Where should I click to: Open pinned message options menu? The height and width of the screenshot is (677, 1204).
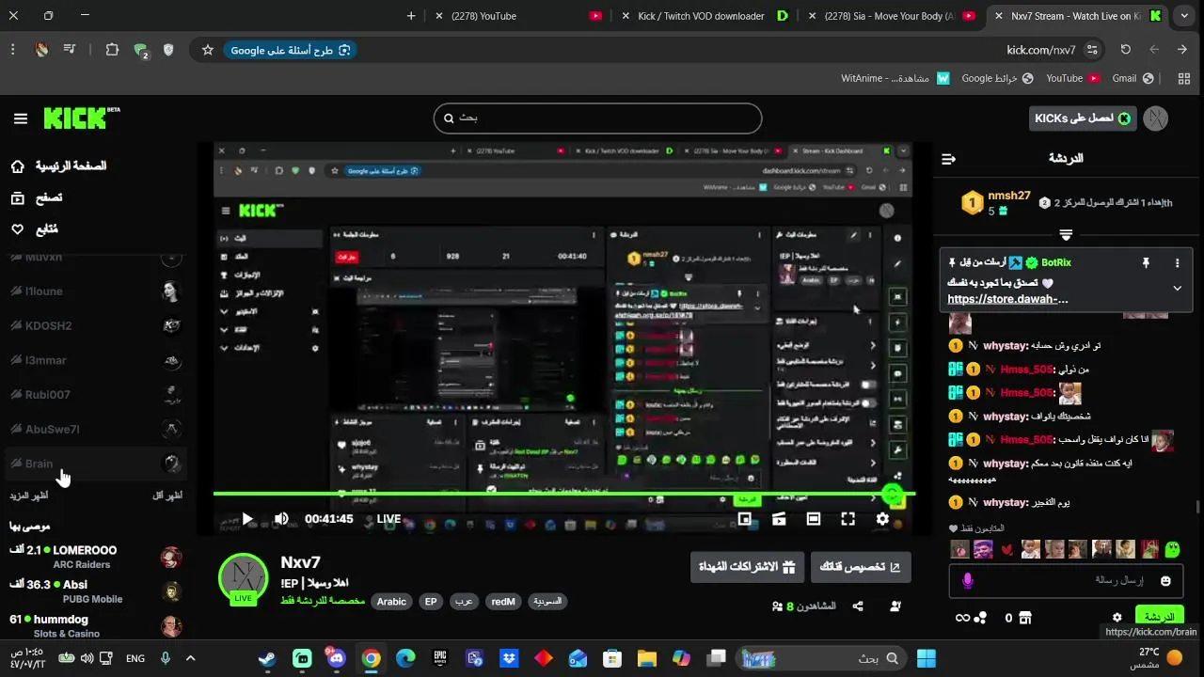(1177, 263)
